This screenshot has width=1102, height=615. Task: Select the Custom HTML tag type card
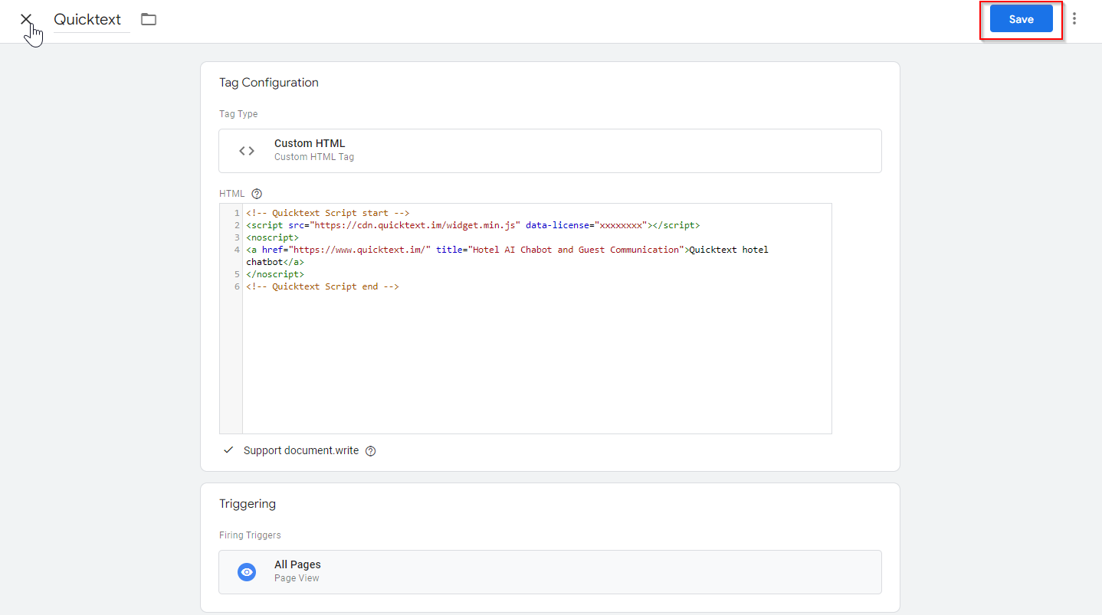(x=549, y=151)
